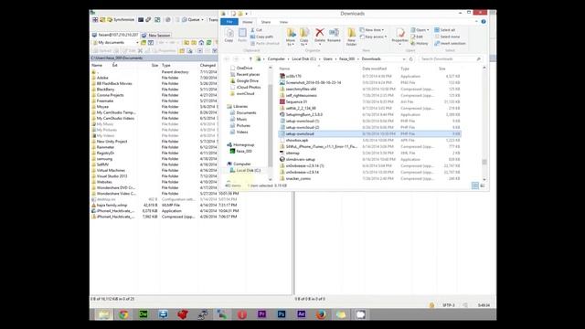The width and height of the screenshot is (585, 329).
Task: Click Synchronize in the WinSCP toolbar
Action: click(x=121, y=20)
